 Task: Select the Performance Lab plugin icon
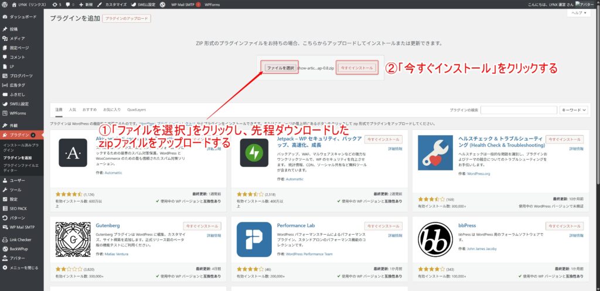[254, 239]
